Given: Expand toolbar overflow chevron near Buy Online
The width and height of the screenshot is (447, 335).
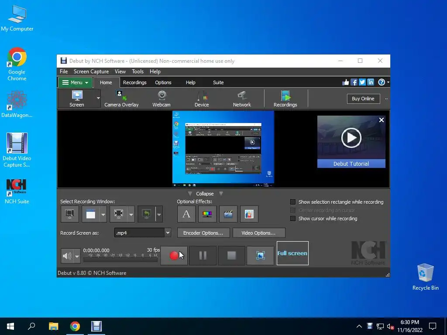Looking at the screenshot, I should tap(387, 99).
